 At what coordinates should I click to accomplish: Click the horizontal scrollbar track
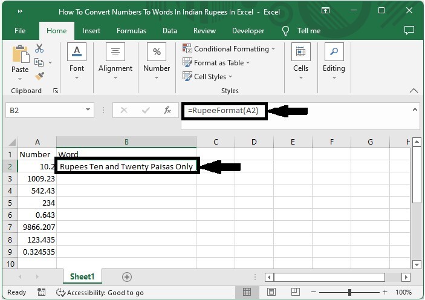[392, 277]
